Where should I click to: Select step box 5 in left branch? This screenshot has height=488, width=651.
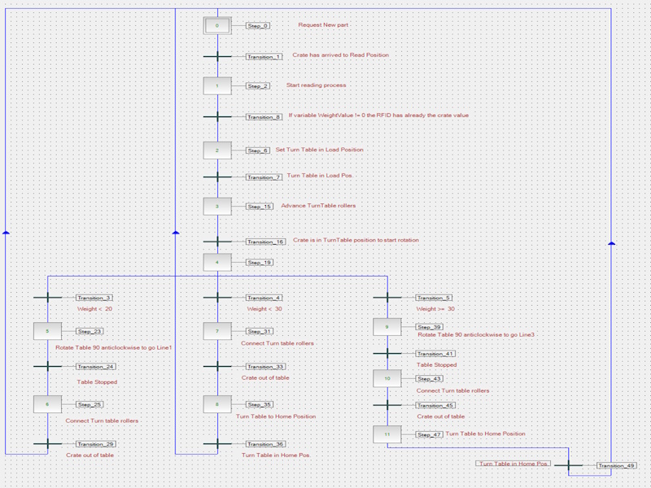pyautogui.click(x=47, y=331)
